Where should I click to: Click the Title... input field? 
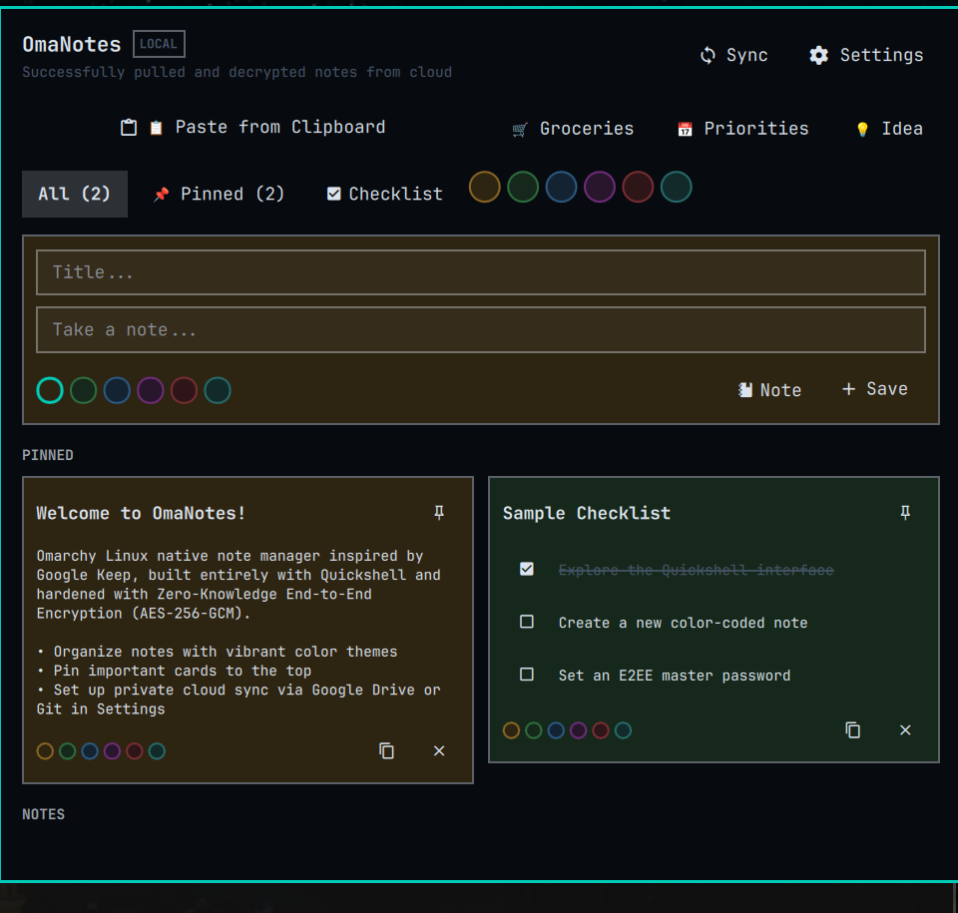coord(481,272)
